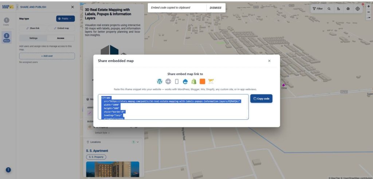Click inside the iframe code box
373x179 pixels.
[x=173, y=107]
